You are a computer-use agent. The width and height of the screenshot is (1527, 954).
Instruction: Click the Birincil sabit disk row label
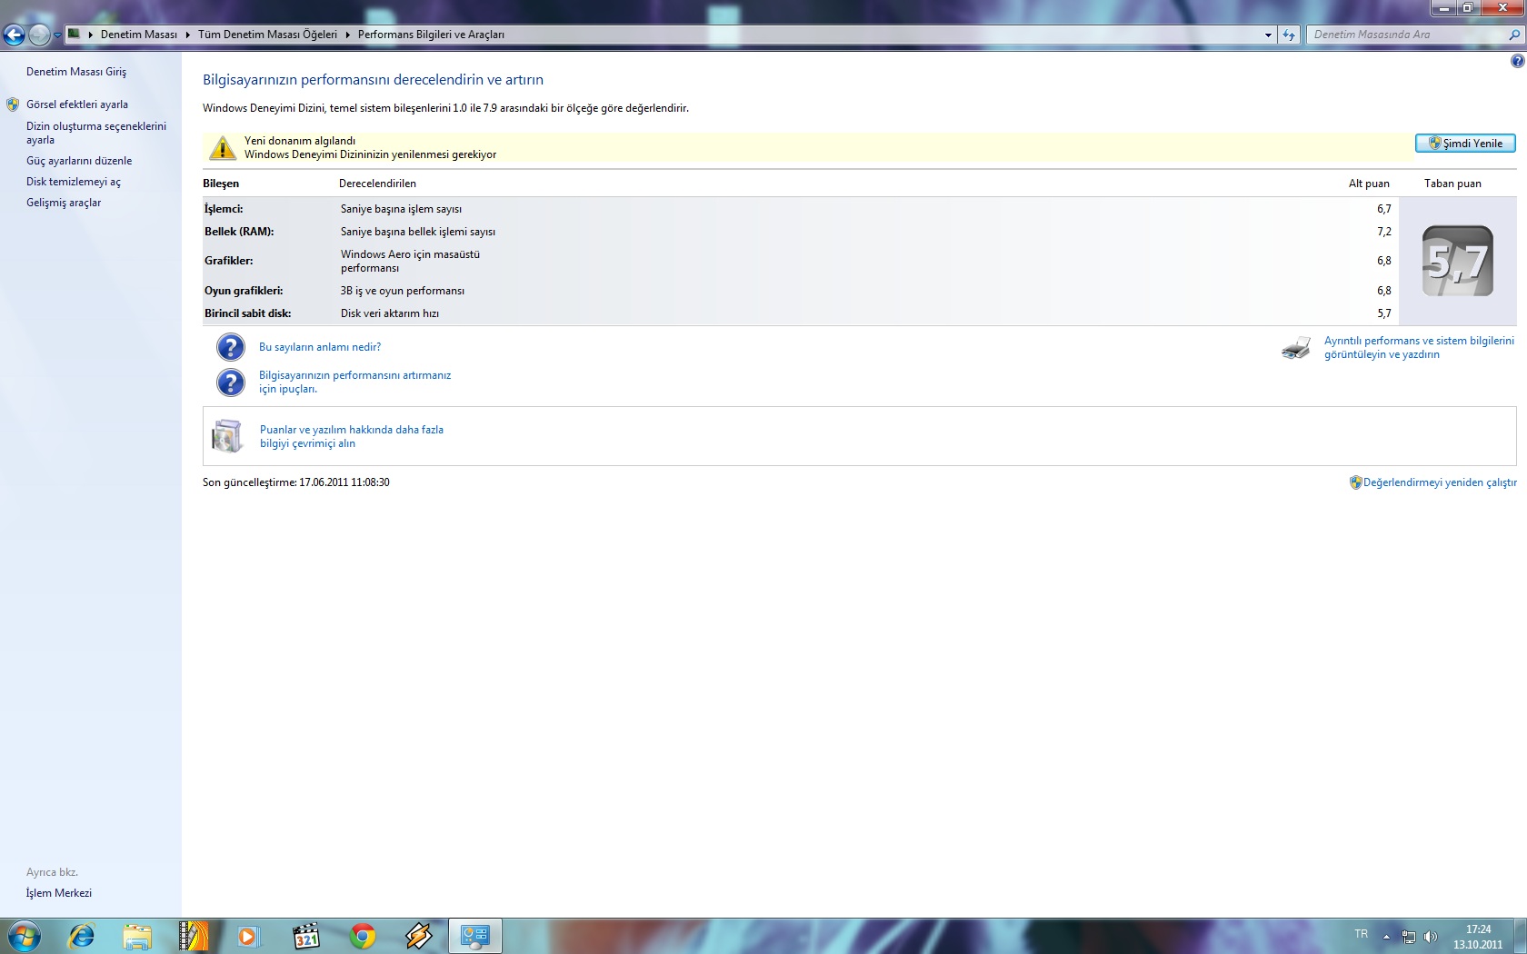coord(248,313)
